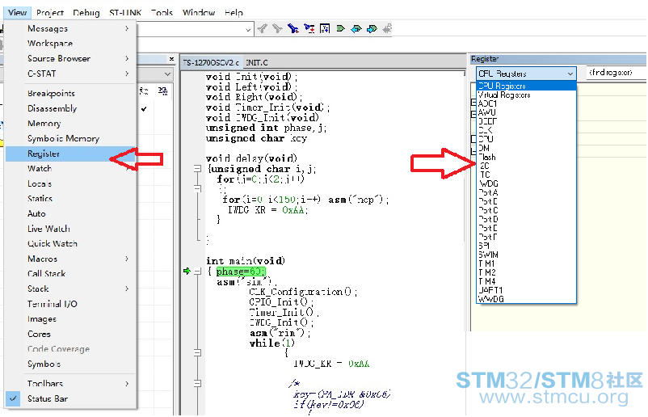Click the blue left-arrow bookmark icon
This screenshot has width=648, height=417.
[x=356, y=28]
